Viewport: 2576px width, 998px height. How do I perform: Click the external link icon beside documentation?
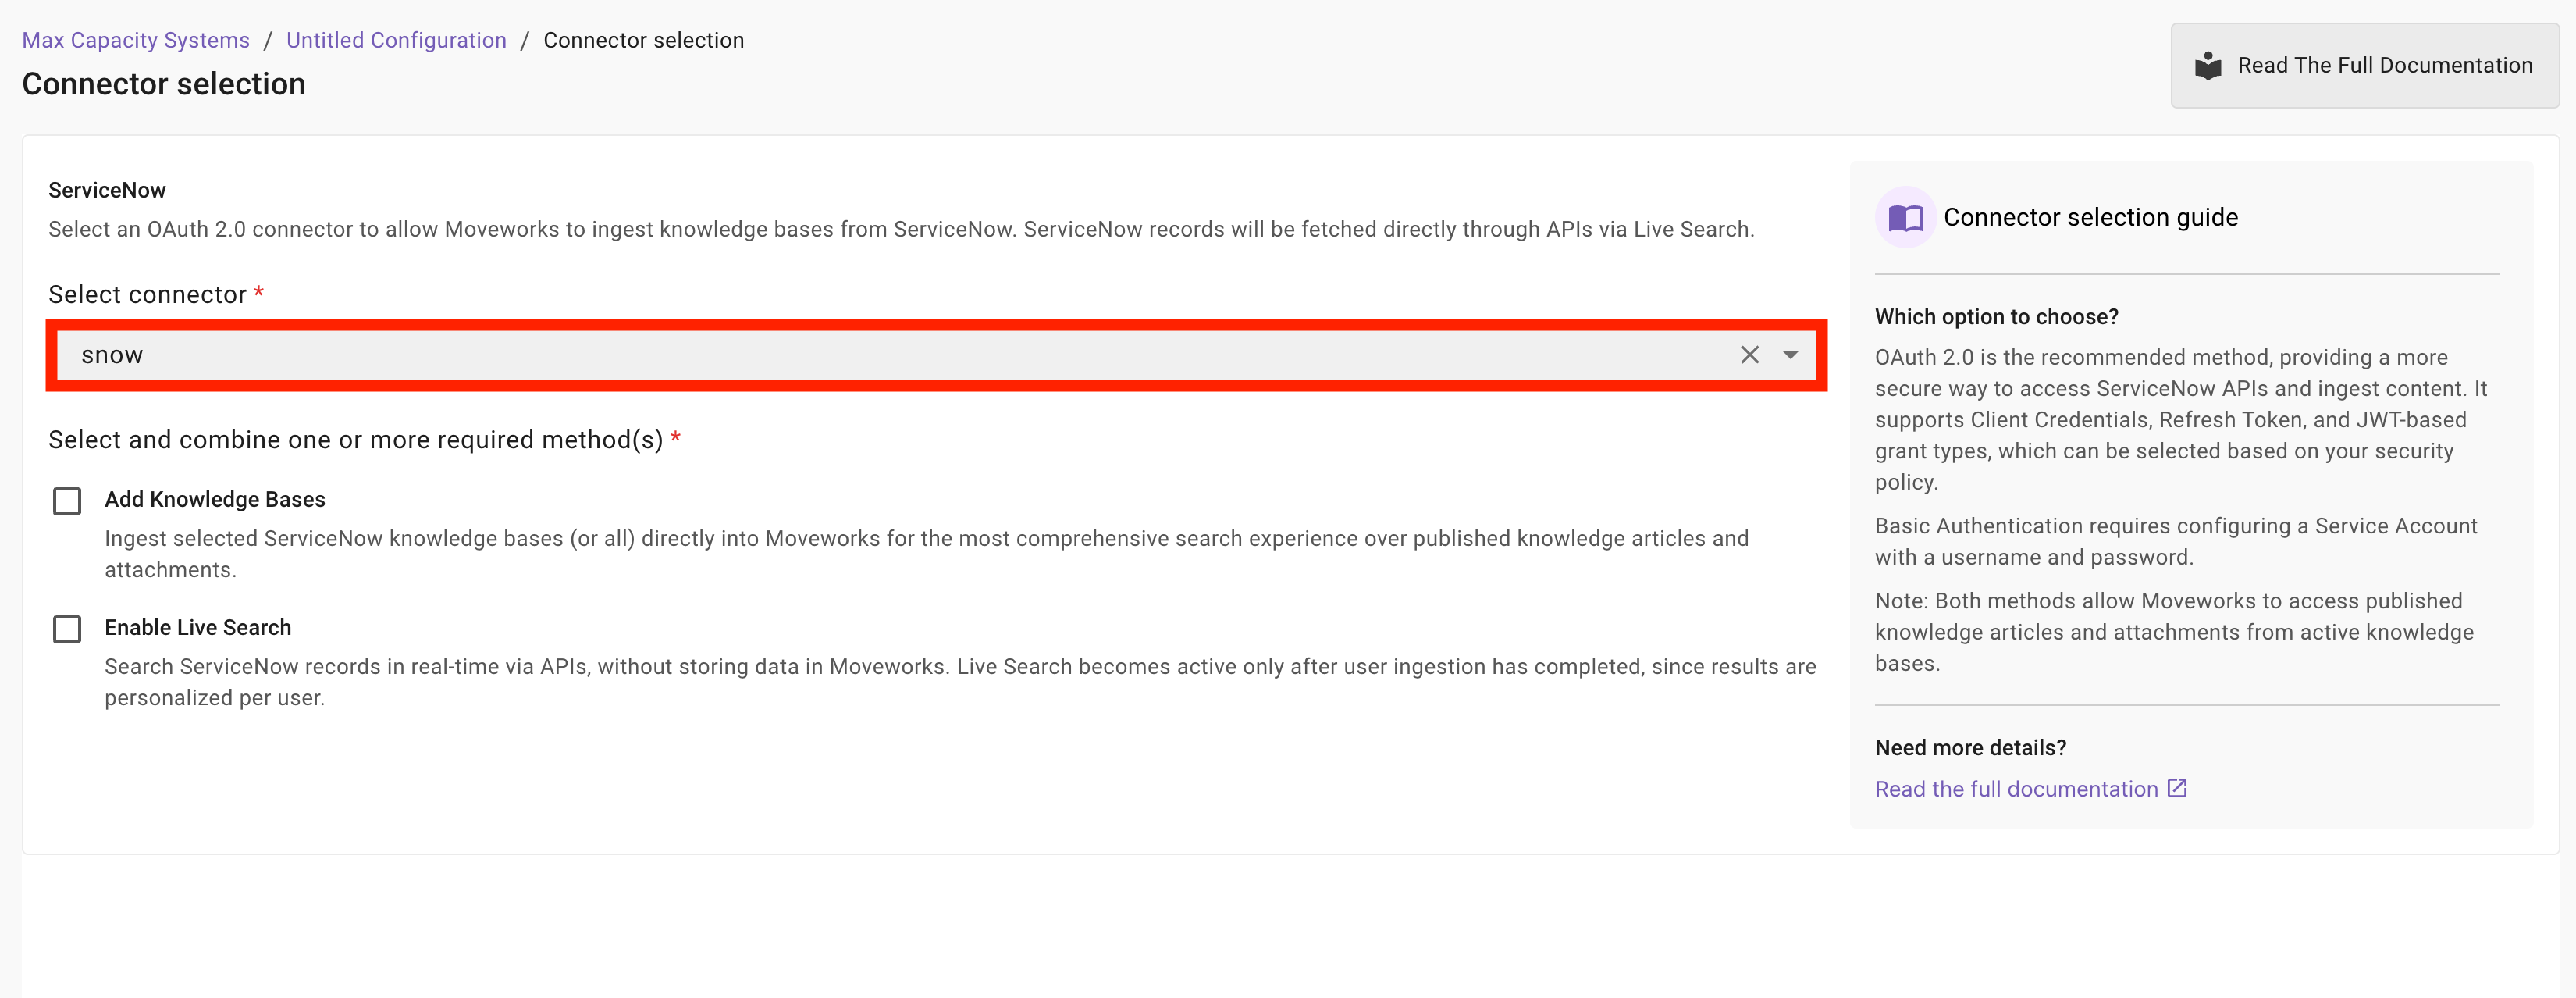click(x=2177, y=788)
